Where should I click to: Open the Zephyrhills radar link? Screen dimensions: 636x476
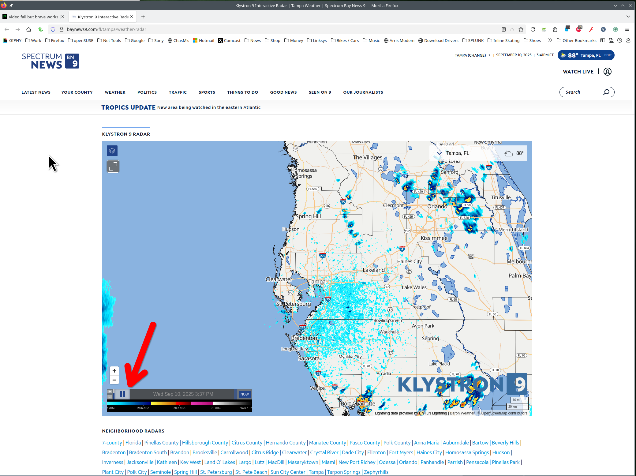coord(376,472)
